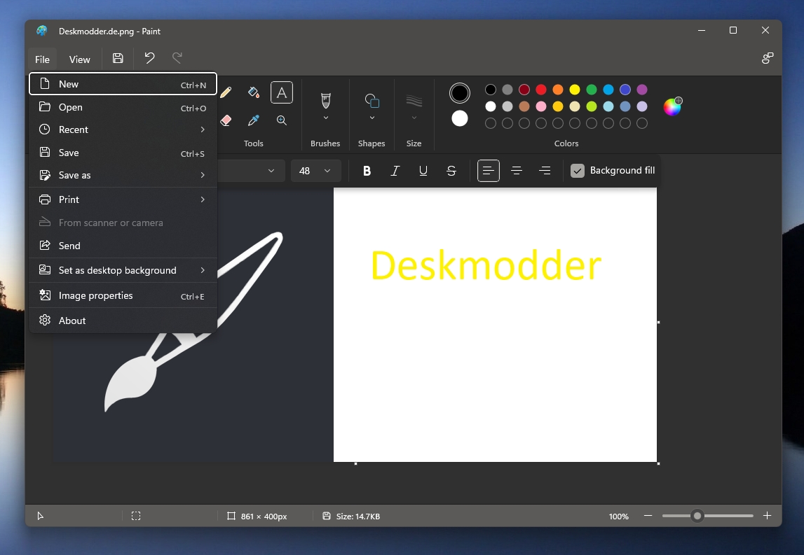Expand the Save as submenu
This screenshot has height=555, width=804.
coord(123,175)
